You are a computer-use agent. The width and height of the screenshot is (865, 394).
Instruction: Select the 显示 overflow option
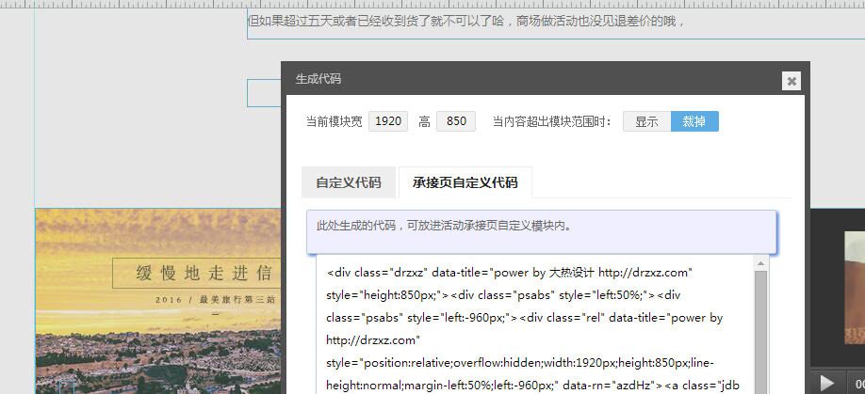[x=646, y=121]
